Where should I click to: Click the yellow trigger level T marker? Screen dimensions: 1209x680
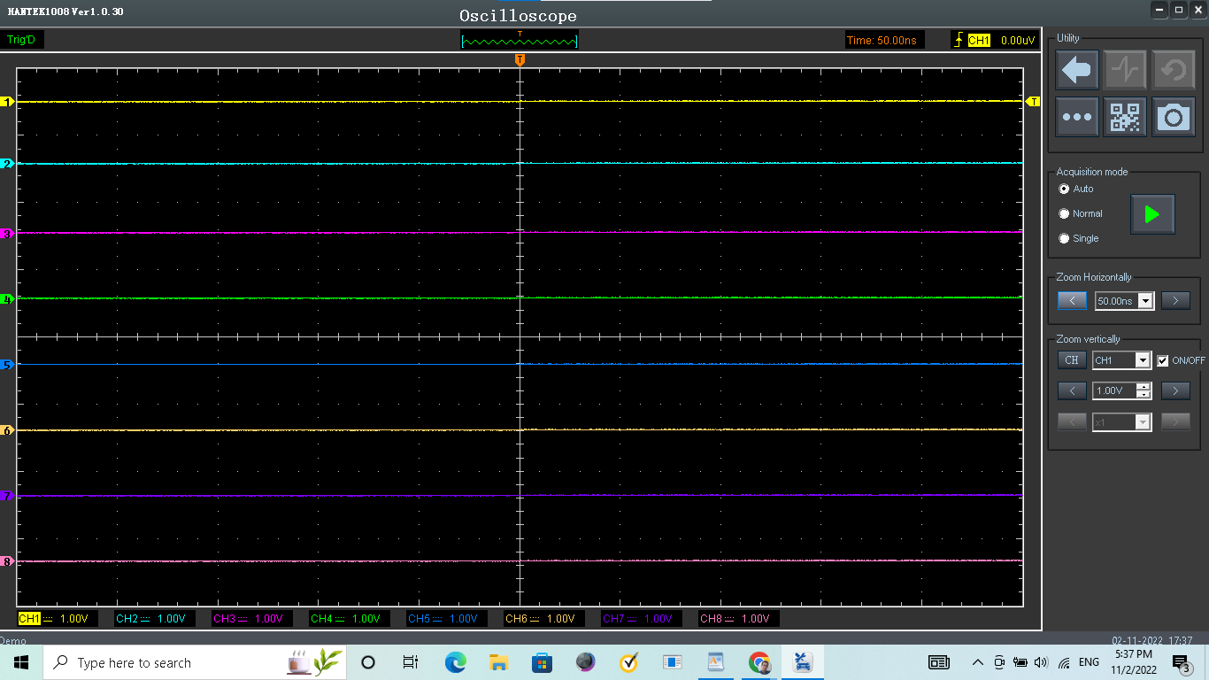tap(1032, 103)
